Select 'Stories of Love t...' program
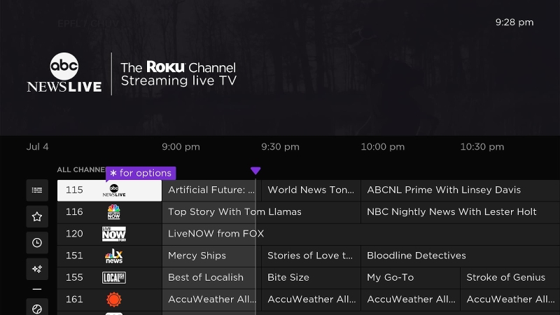 click(311, 255)
